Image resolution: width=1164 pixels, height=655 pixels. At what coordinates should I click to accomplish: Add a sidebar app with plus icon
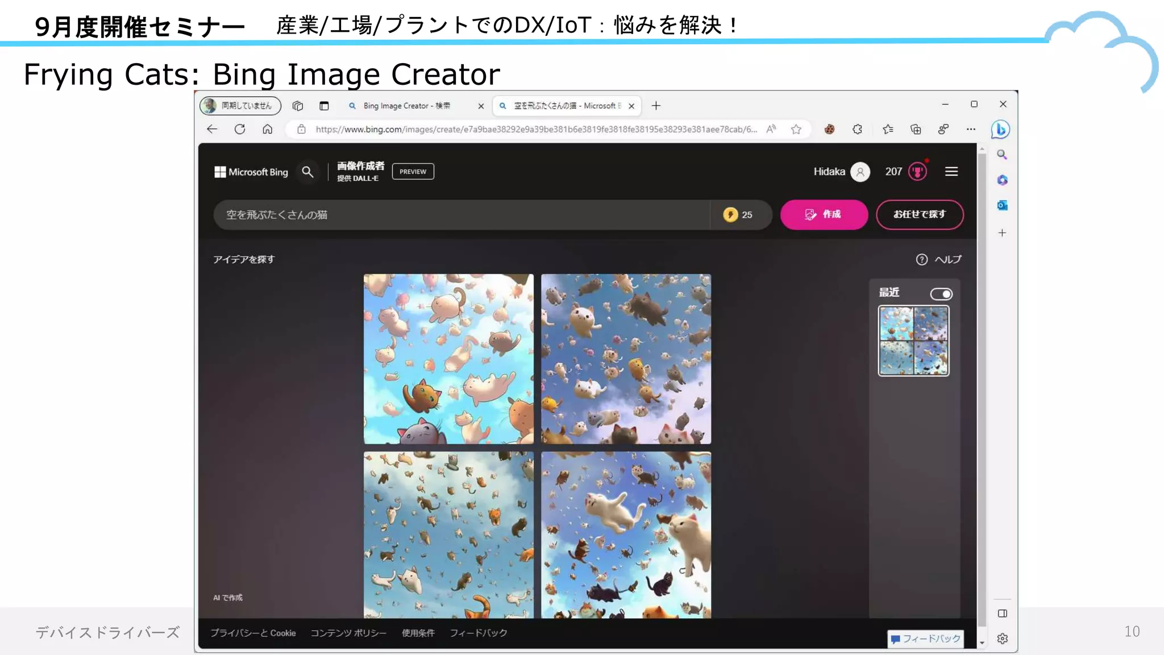tap(1002, 233)
